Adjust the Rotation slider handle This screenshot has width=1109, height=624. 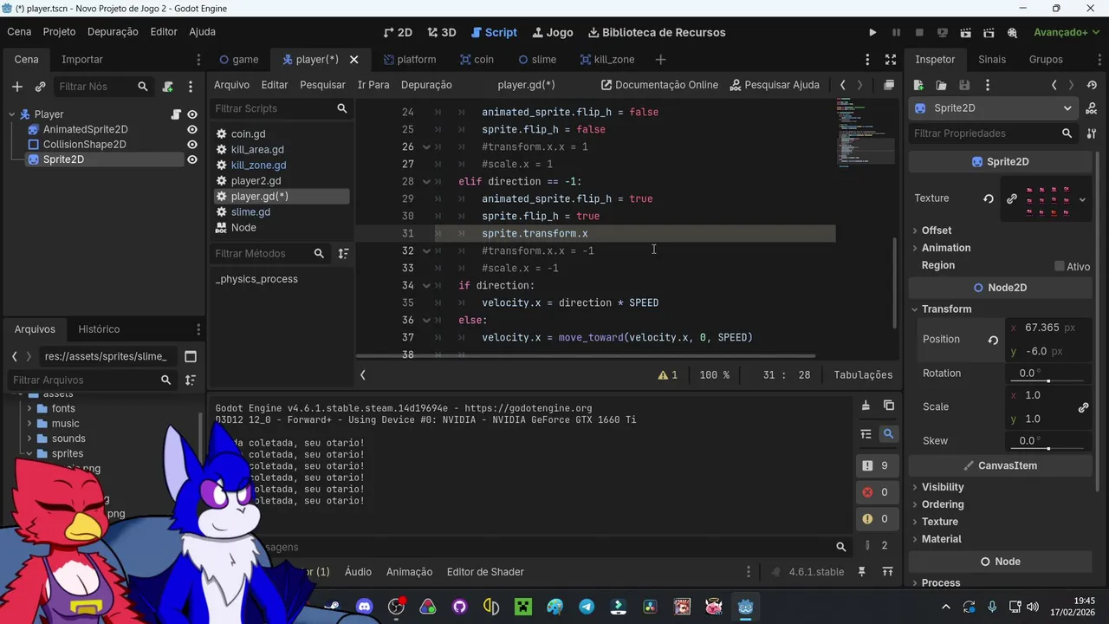tap(1048, 380)
